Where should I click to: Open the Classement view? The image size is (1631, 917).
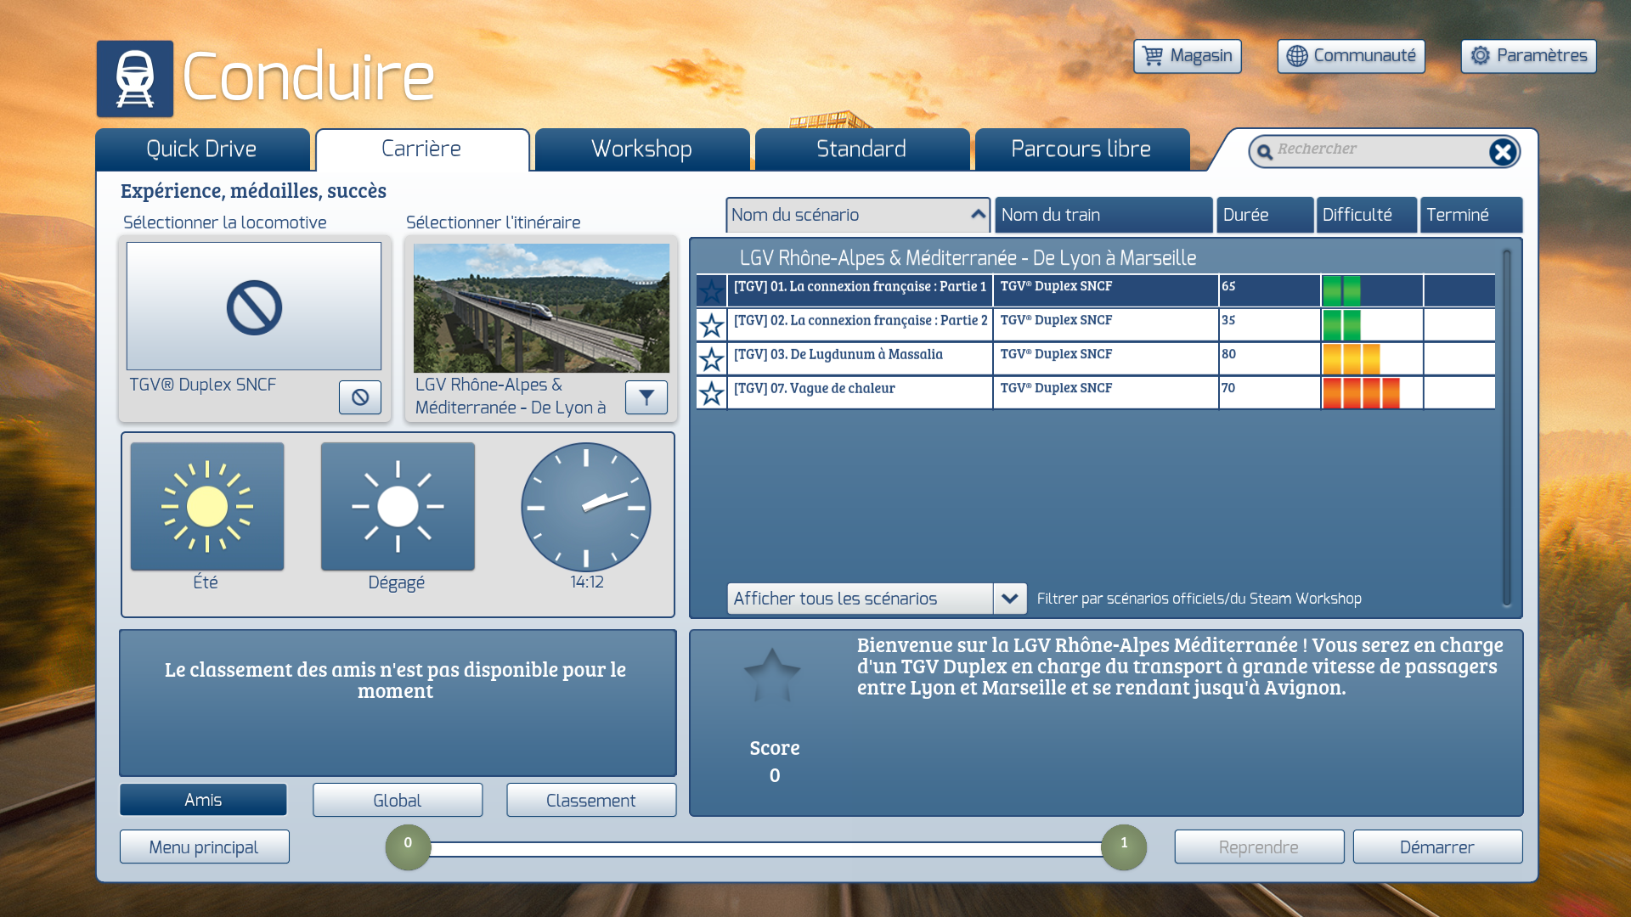[x=591, y=800]
